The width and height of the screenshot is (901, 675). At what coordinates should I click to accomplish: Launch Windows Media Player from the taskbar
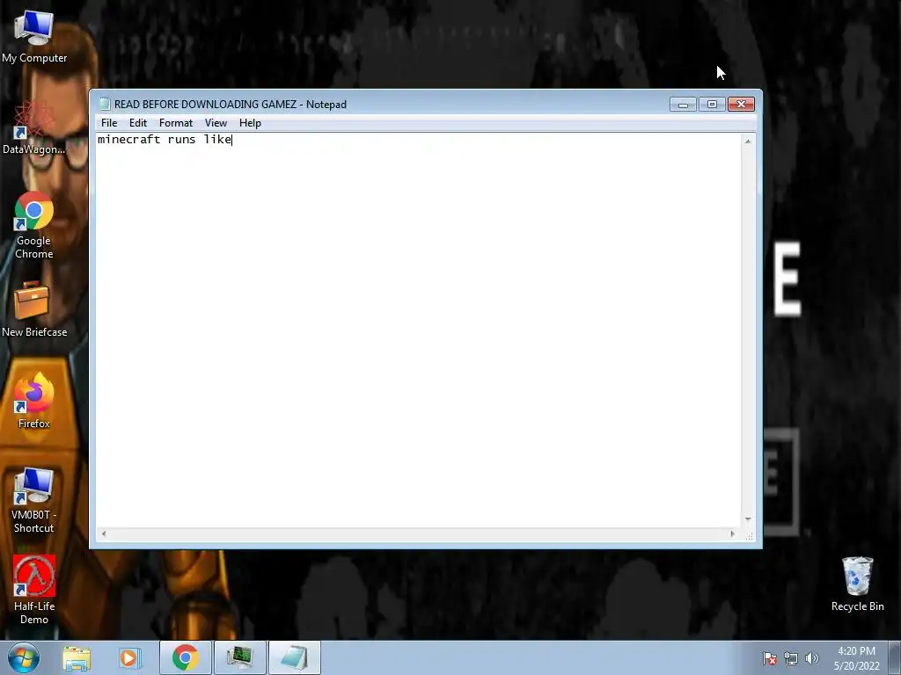pyautogui.click(x=130, y=657)
